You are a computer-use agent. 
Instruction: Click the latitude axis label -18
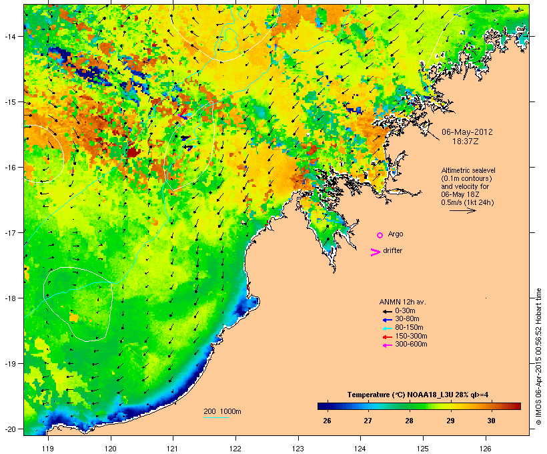(9, 298)
